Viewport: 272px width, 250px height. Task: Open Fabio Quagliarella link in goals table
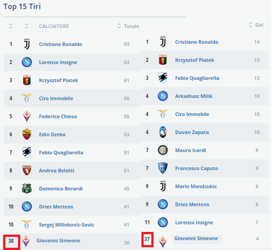(197, 78)
